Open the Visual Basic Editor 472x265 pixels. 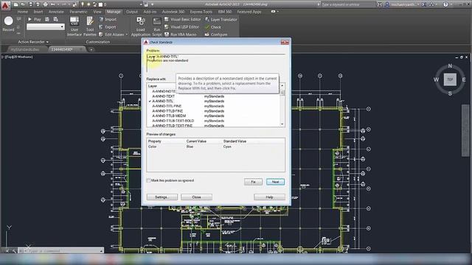182,19
